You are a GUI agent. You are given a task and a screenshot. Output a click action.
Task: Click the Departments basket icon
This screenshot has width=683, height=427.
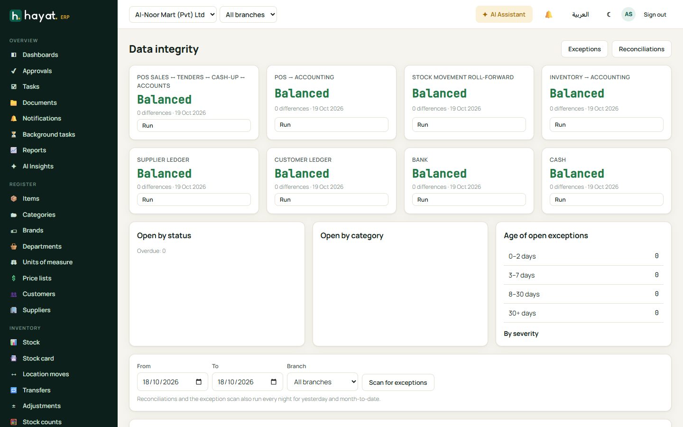point(14,247)
